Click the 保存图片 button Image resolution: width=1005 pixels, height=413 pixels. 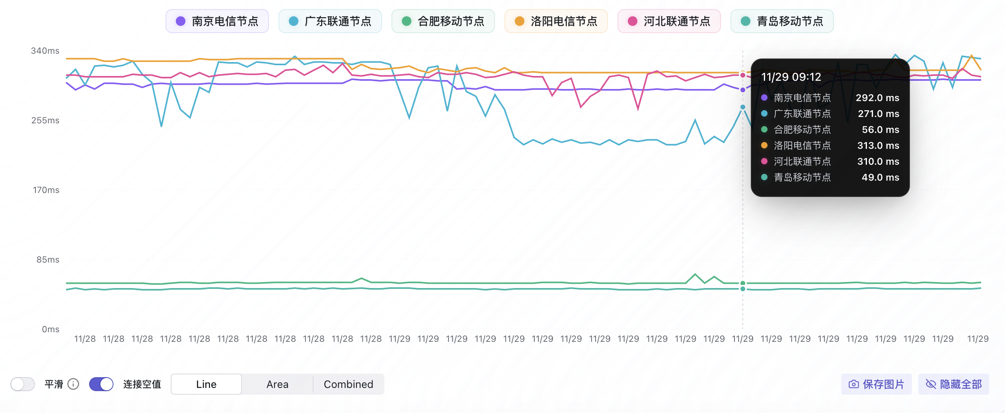tap(877, 384)
